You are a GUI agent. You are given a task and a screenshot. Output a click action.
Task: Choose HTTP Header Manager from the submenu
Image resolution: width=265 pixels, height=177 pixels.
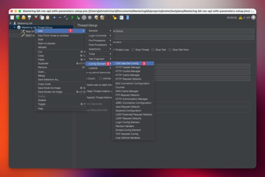(133, 67)
